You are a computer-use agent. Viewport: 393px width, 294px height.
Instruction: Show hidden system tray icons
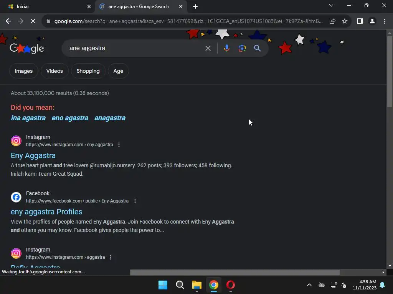(309, 285)
